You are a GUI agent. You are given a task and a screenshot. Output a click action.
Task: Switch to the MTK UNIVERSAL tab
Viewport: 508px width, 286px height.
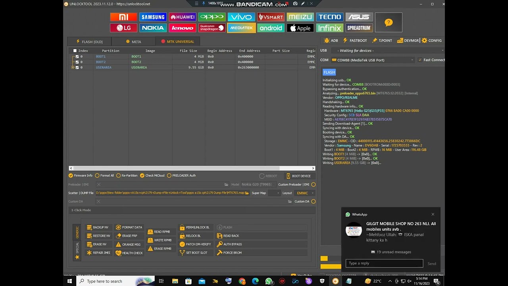click(177, 42)
